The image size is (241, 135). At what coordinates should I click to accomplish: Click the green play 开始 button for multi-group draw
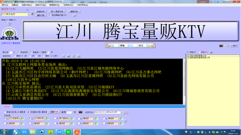click(54, 112)
